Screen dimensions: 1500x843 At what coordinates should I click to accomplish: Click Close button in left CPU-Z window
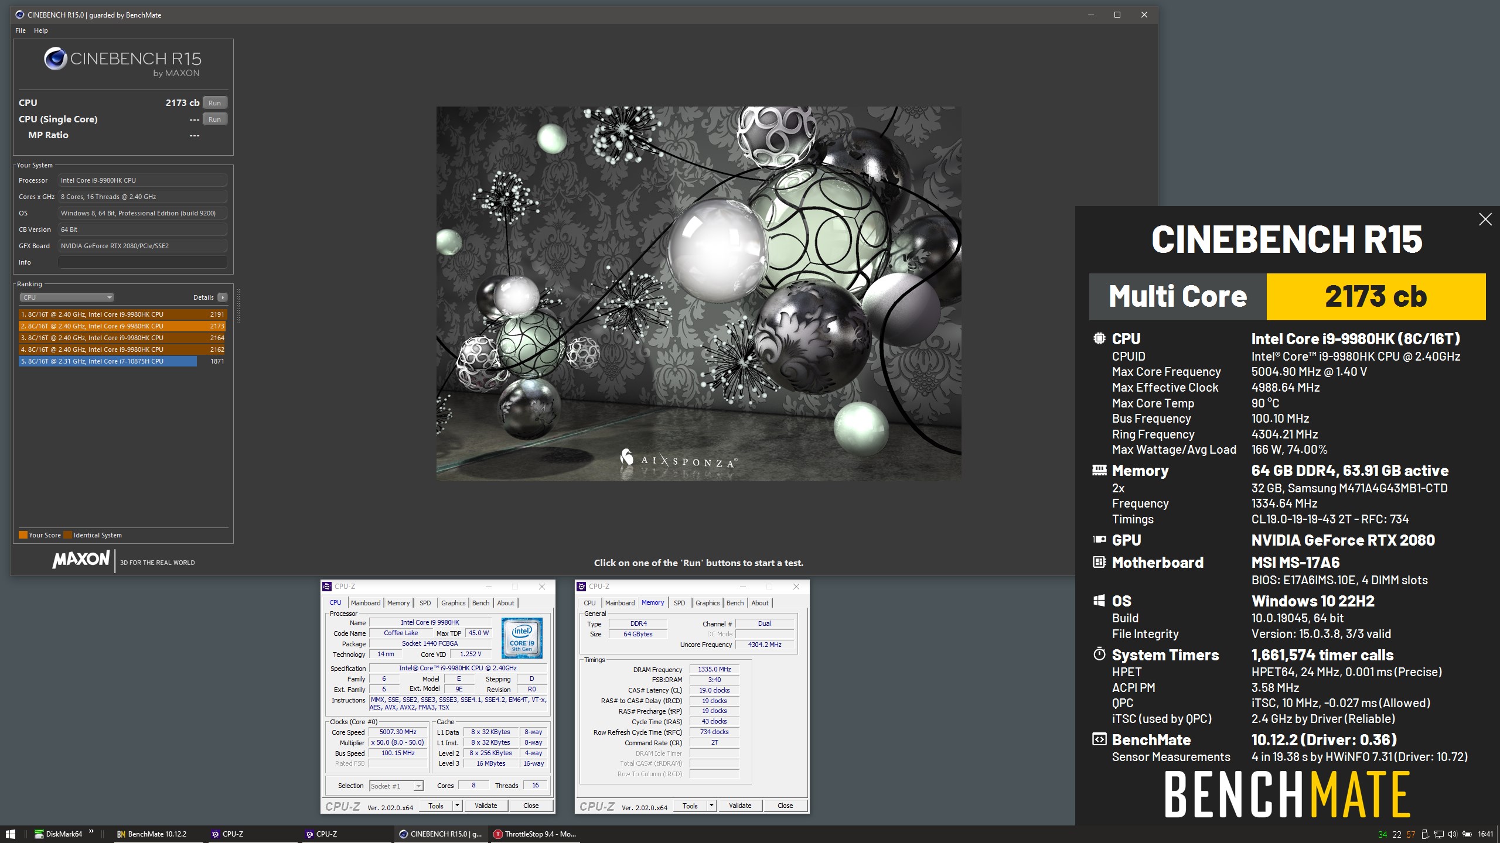[x=531, y=806]
